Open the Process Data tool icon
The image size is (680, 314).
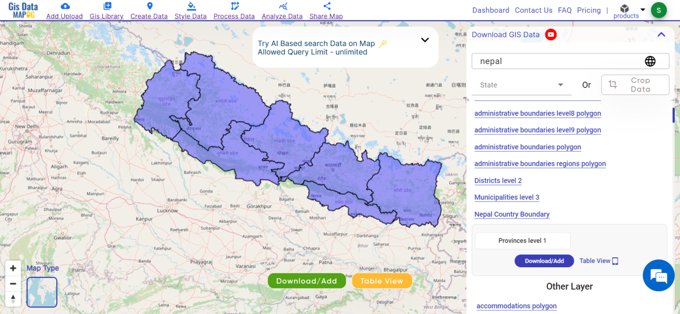coord(234,6)
